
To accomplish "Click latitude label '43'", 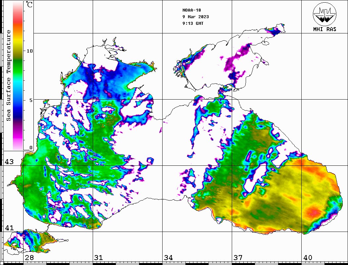I will (x=9, y=162).
